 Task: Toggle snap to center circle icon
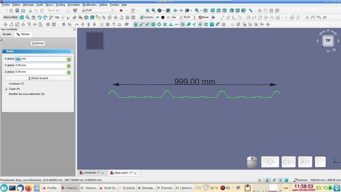[153, 25]
